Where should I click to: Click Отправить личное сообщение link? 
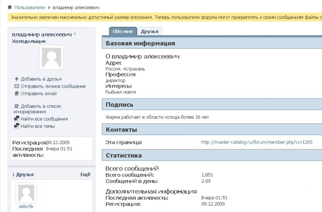[53, 86]
